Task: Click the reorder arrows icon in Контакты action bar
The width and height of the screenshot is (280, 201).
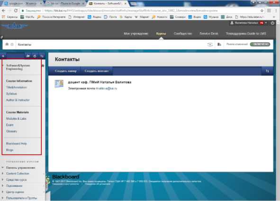Action: 267,71
